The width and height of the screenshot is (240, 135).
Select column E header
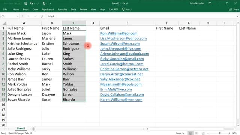pyautogui.click(x=127, y=23)
